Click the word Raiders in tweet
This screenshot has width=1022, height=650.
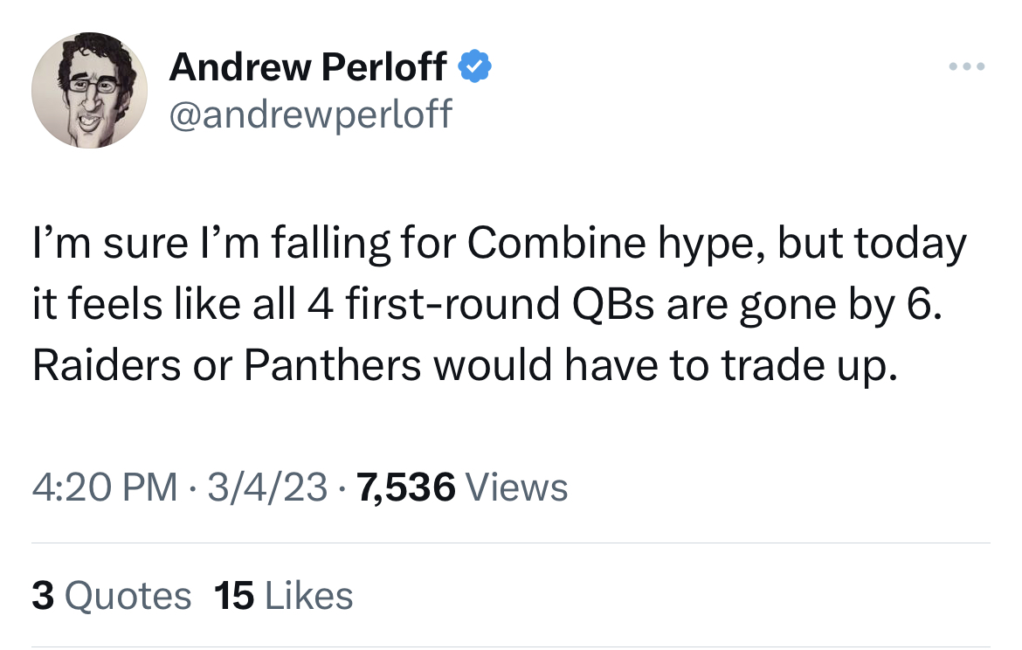coord(107,365)
